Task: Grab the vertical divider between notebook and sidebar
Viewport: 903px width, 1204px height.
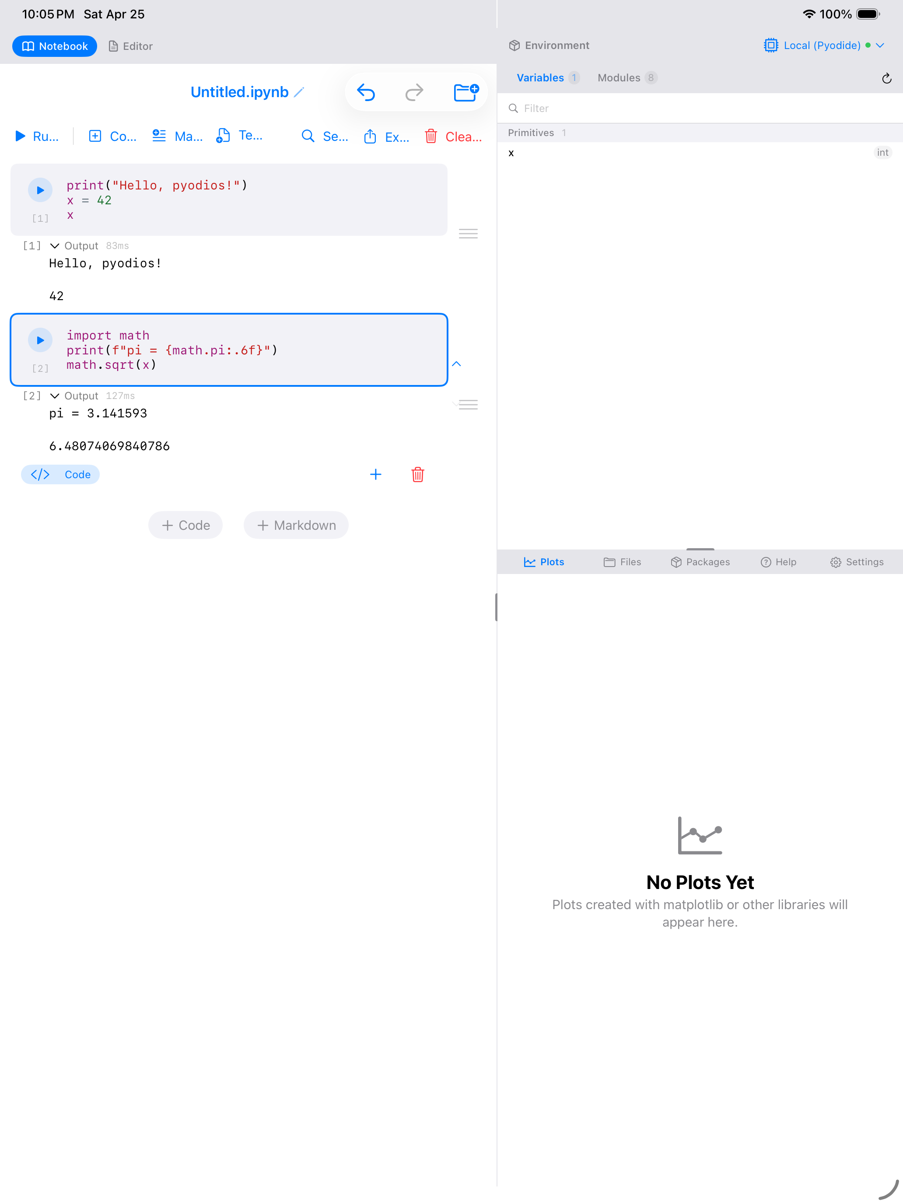Action: point(497,607)
